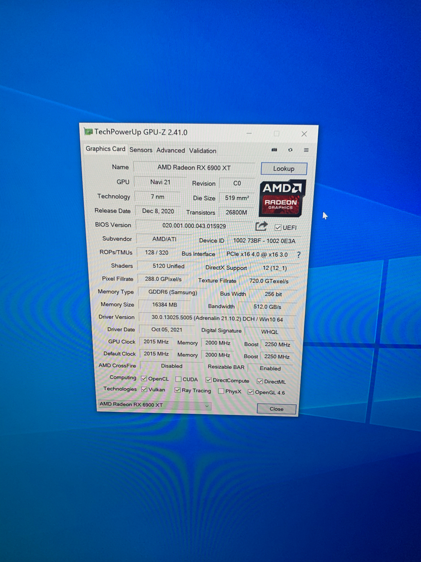Expand the AMD Radeon RX 6900 XT combo box

click(207, 406)
